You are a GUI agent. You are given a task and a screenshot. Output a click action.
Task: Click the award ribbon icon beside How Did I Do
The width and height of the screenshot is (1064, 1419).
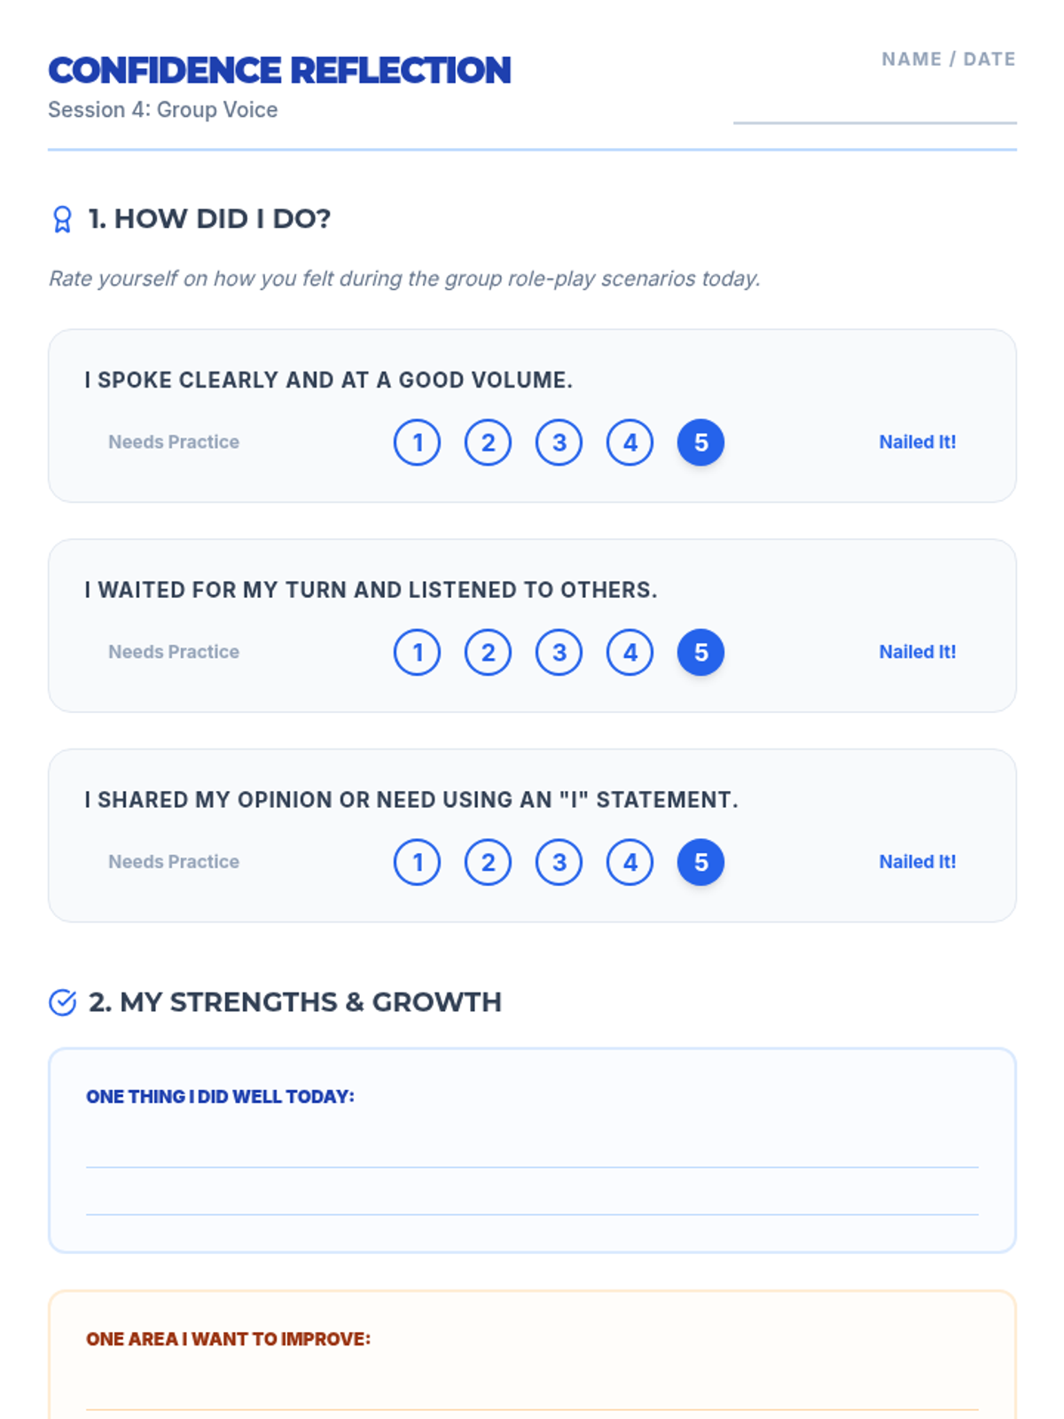tap(62, 219)
